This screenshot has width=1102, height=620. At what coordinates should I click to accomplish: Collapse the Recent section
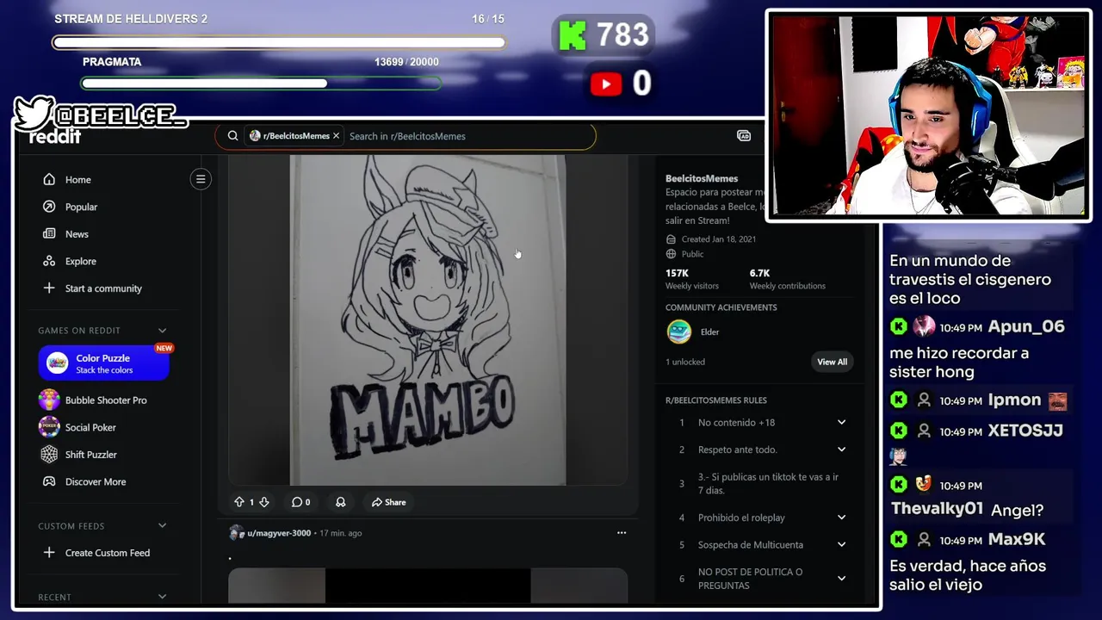162,597
